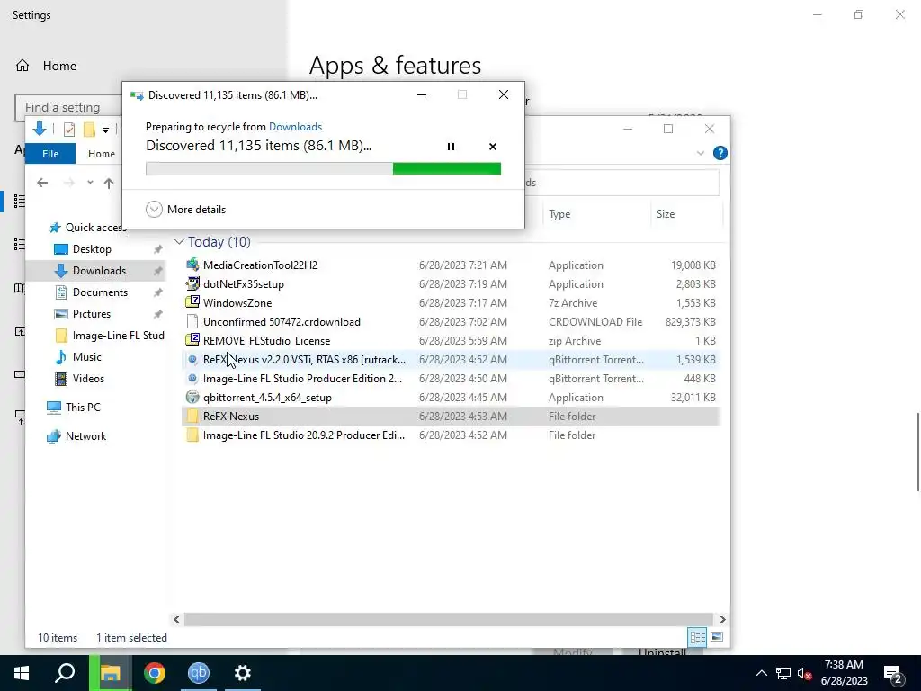Click the dotNetFx35setup installer icon
Viewport: 921px width, 691px height.
(192, 283)
